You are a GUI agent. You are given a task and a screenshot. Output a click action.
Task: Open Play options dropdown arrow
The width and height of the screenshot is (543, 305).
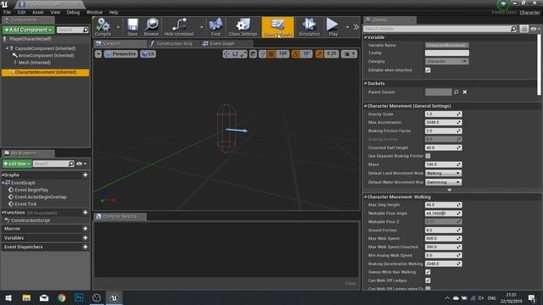tap(347, 27)
